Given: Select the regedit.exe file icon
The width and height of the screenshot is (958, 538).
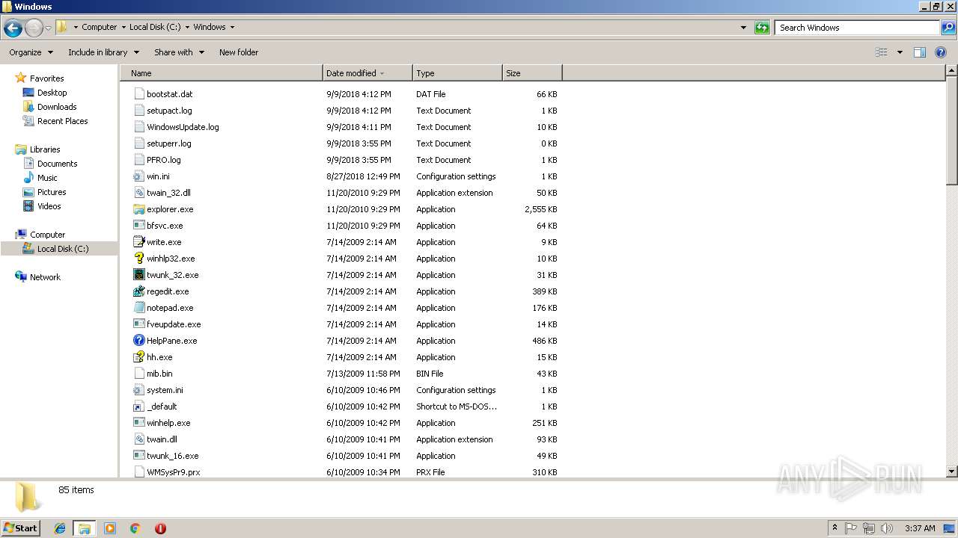Looking at the screenshot, I should point(138,291).
